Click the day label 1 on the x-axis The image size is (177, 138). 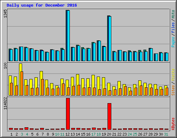click(11, 134)
